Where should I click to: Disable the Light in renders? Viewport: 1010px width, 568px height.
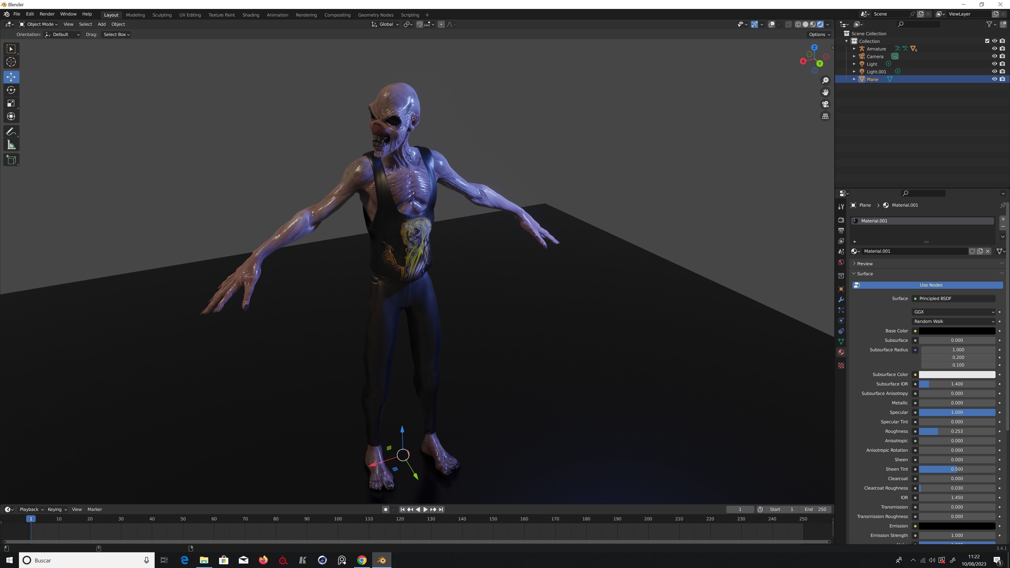click(x=1003, y=64)
